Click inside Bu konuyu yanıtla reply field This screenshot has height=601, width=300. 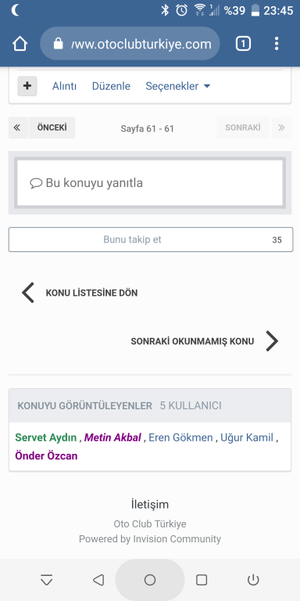coord(150,183)
